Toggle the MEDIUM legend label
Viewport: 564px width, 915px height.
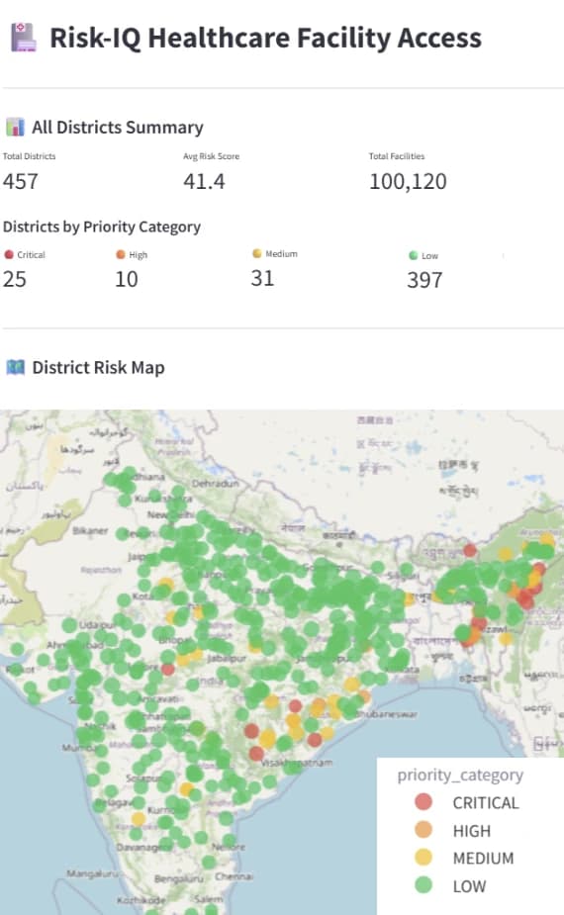[484, 859]
